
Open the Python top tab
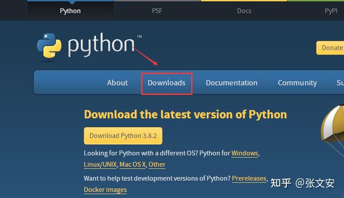70,11
